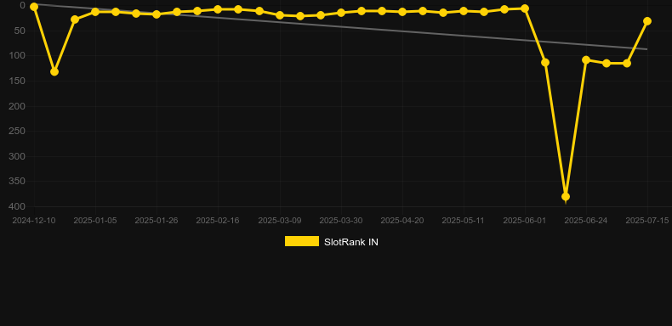Screen dimensions: 672x326
Task: Select the data point at 2025-02-16
Action: [x=218, y=9]
